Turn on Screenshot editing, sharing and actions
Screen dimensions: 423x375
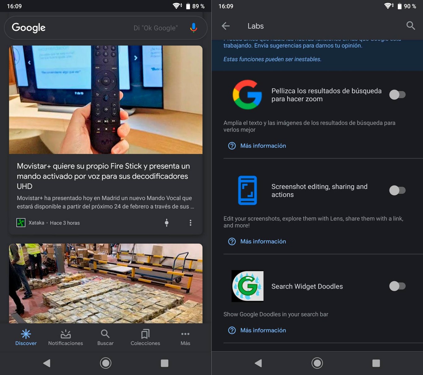point(397,190)
